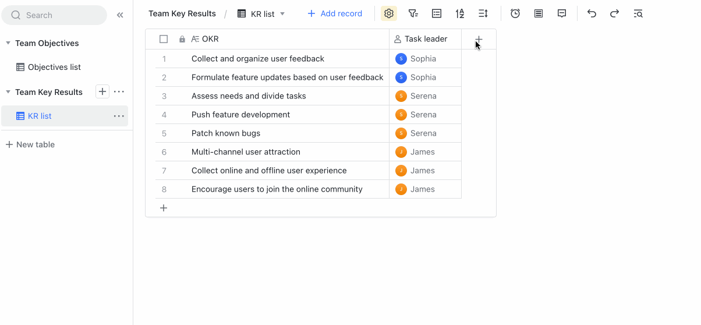Open field settings gear in toolbar
The height and width of the screenshot is (325, 701).
389,13
